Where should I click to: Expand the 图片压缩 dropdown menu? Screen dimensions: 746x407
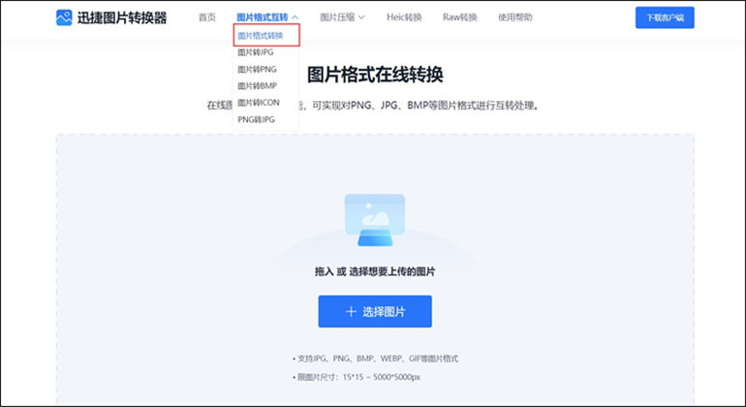click(x=342, y=17)
